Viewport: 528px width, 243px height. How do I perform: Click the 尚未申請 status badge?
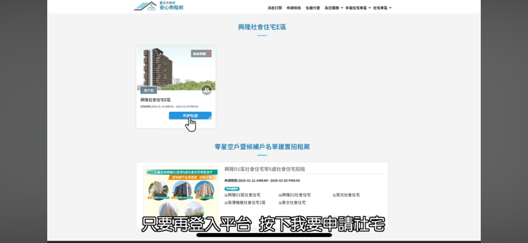201,54
